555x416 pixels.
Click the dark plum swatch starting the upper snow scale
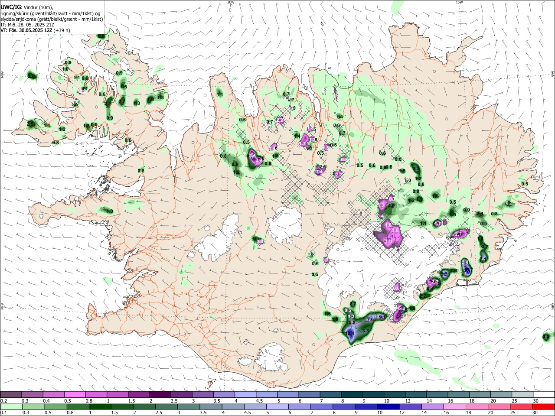(x=11, y=394)
